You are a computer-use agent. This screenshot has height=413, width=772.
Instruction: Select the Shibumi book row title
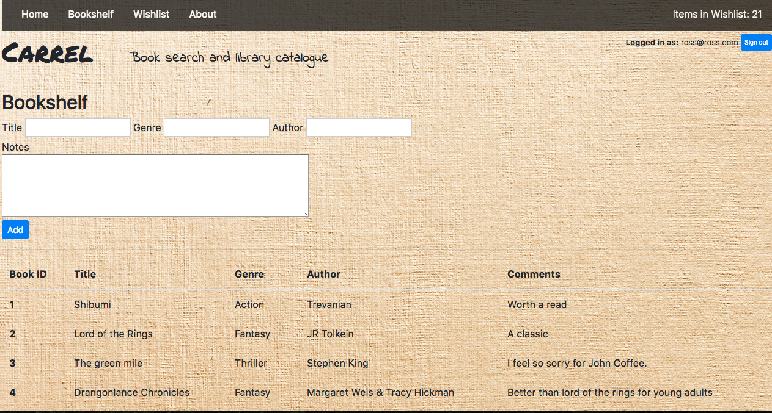pos(92,304)
